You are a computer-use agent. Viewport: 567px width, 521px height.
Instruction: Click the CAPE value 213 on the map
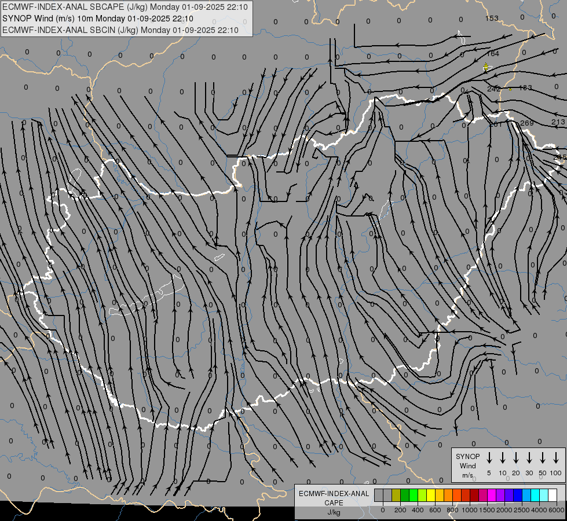[558, 122]
